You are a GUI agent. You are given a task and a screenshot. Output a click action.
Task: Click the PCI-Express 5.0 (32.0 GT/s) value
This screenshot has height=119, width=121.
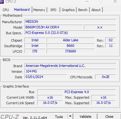click(x=70, y=33)
